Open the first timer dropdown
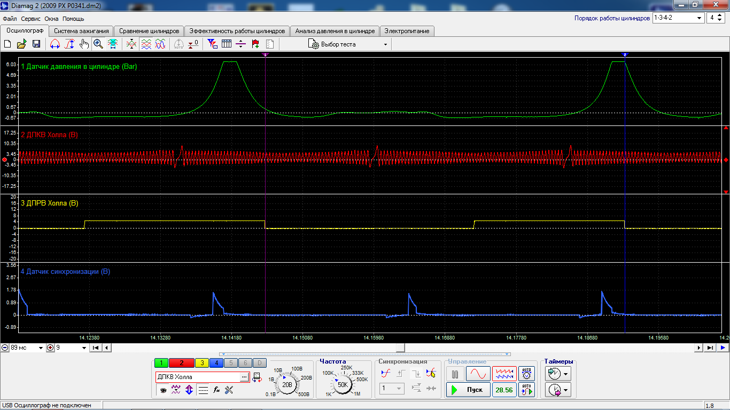 coord(558,374)
